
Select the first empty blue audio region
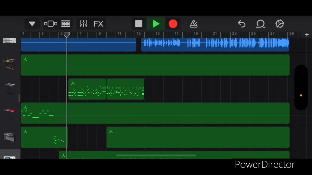[78, 45]
